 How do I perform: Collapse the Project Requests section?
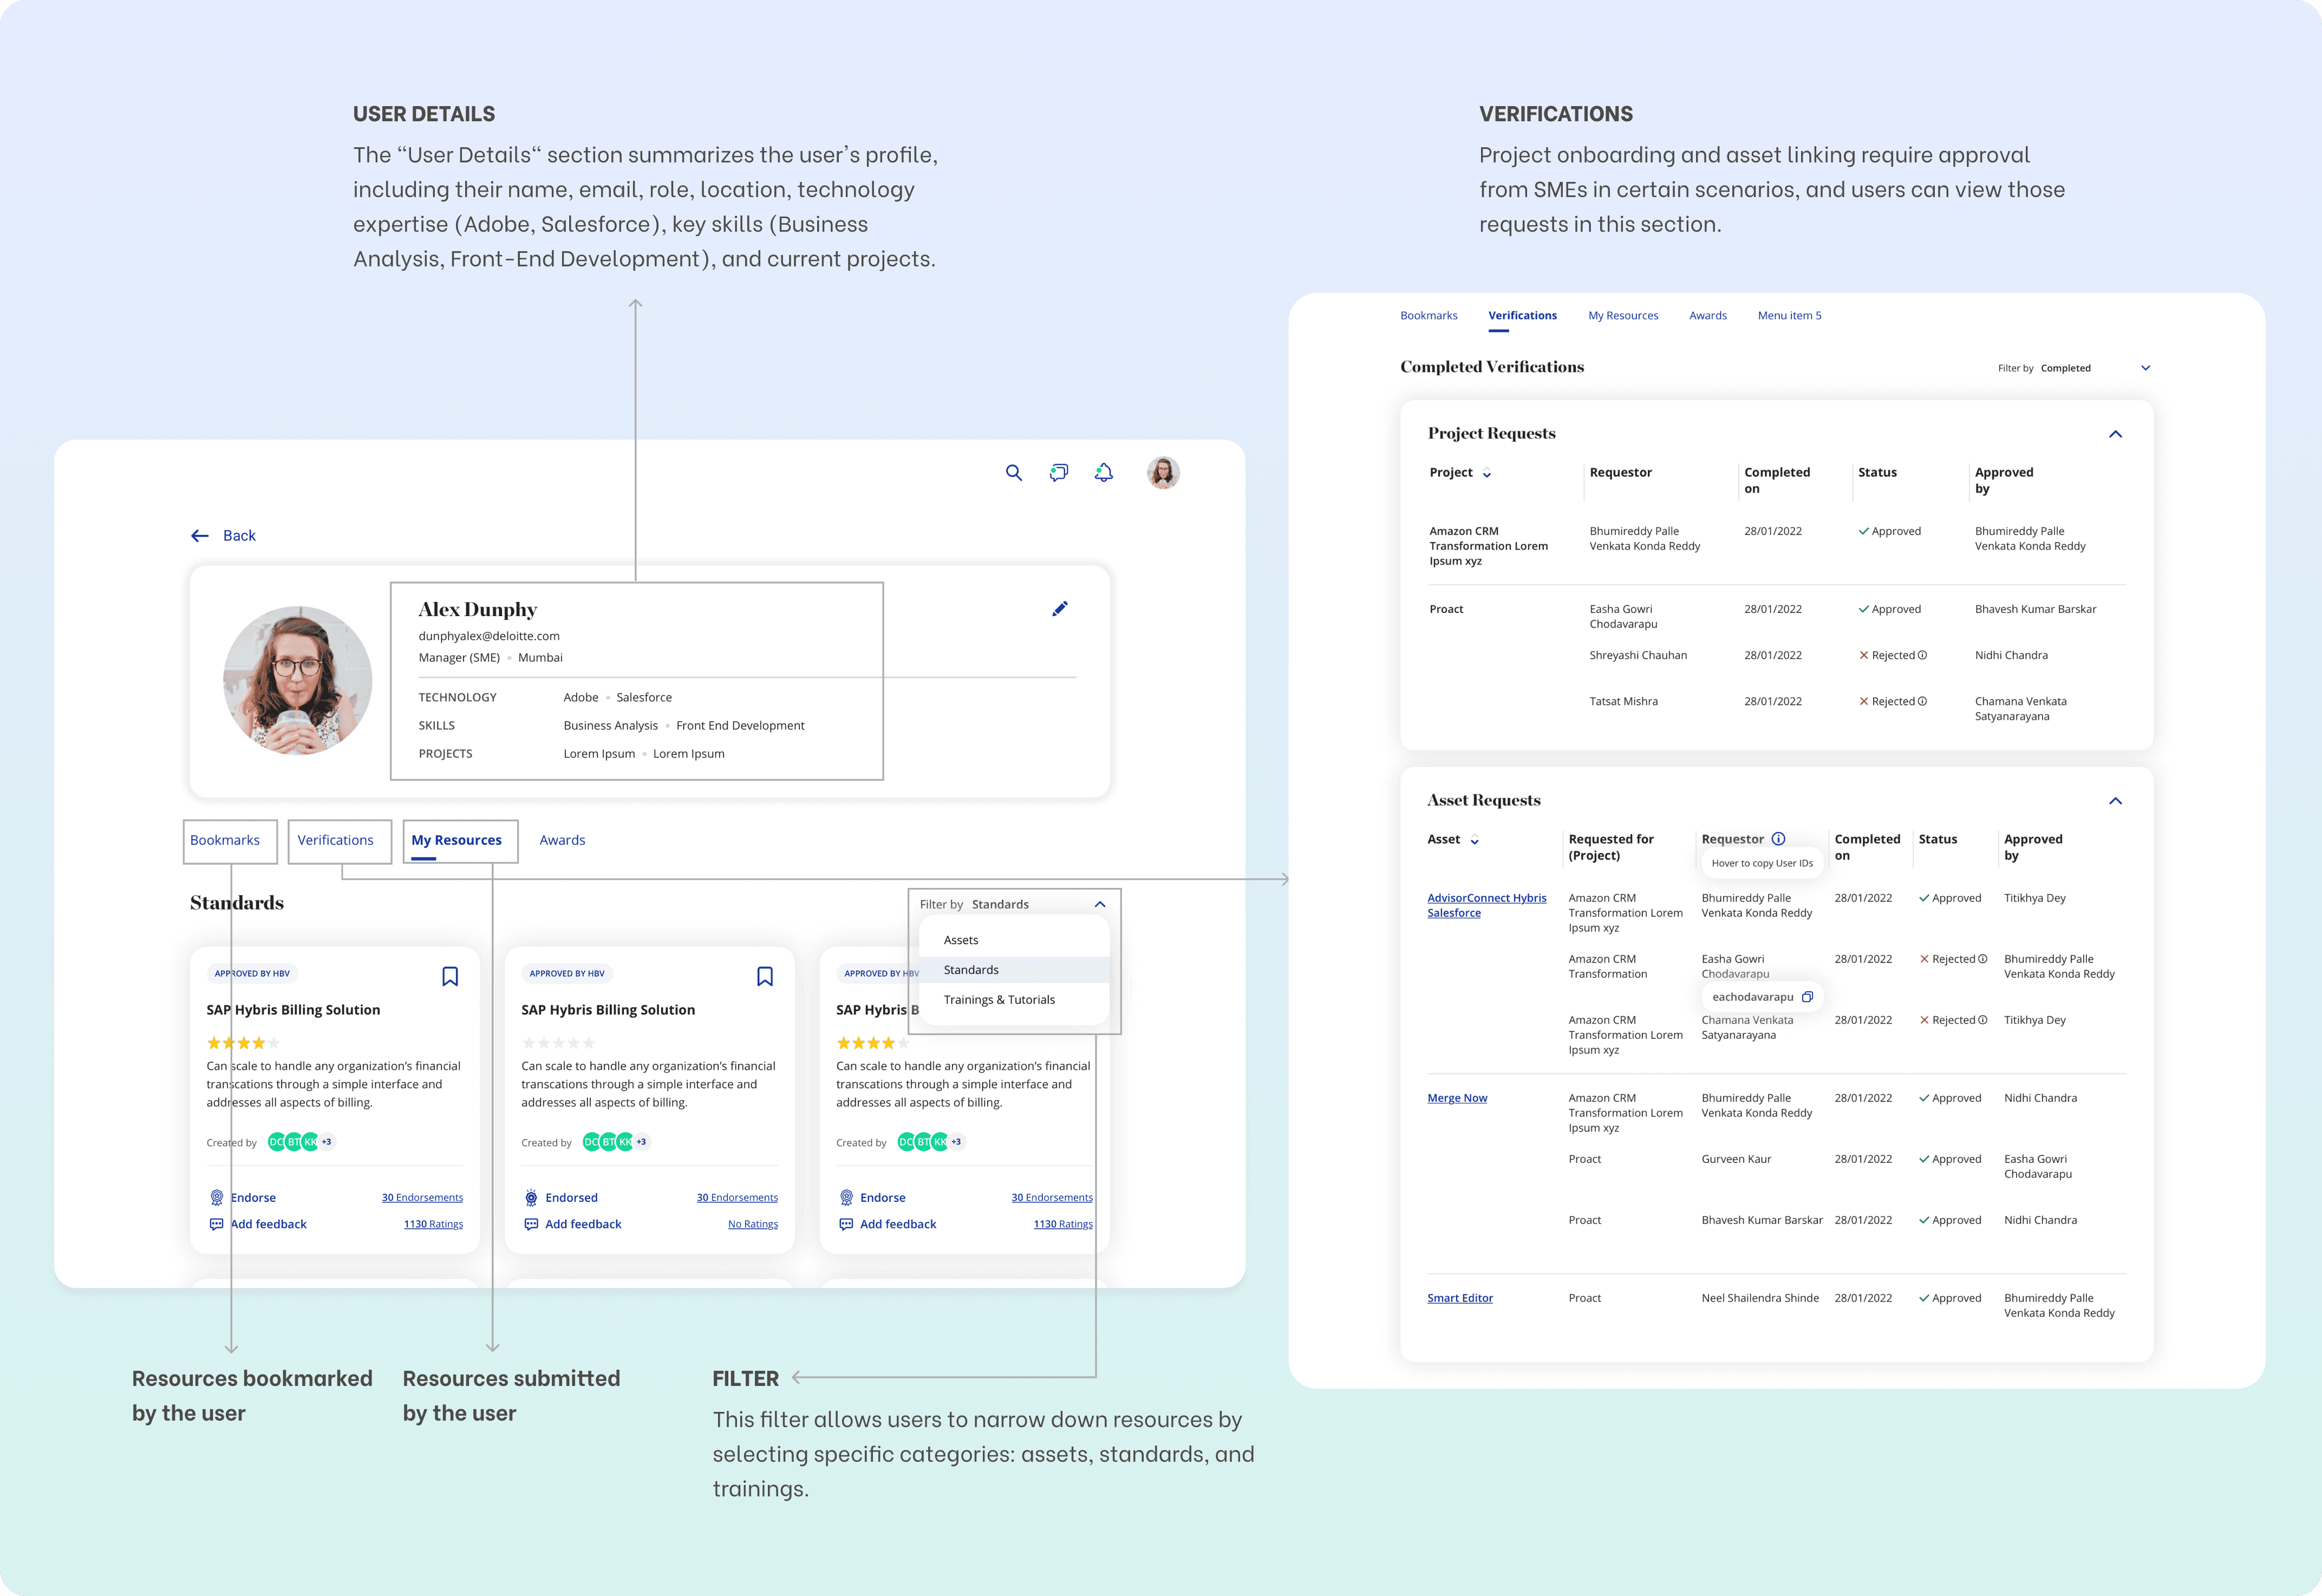pos(2115,434)
